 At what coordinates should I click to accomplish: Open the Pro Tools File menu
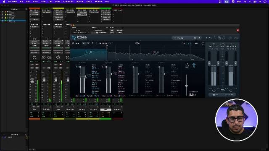point(21,2)
